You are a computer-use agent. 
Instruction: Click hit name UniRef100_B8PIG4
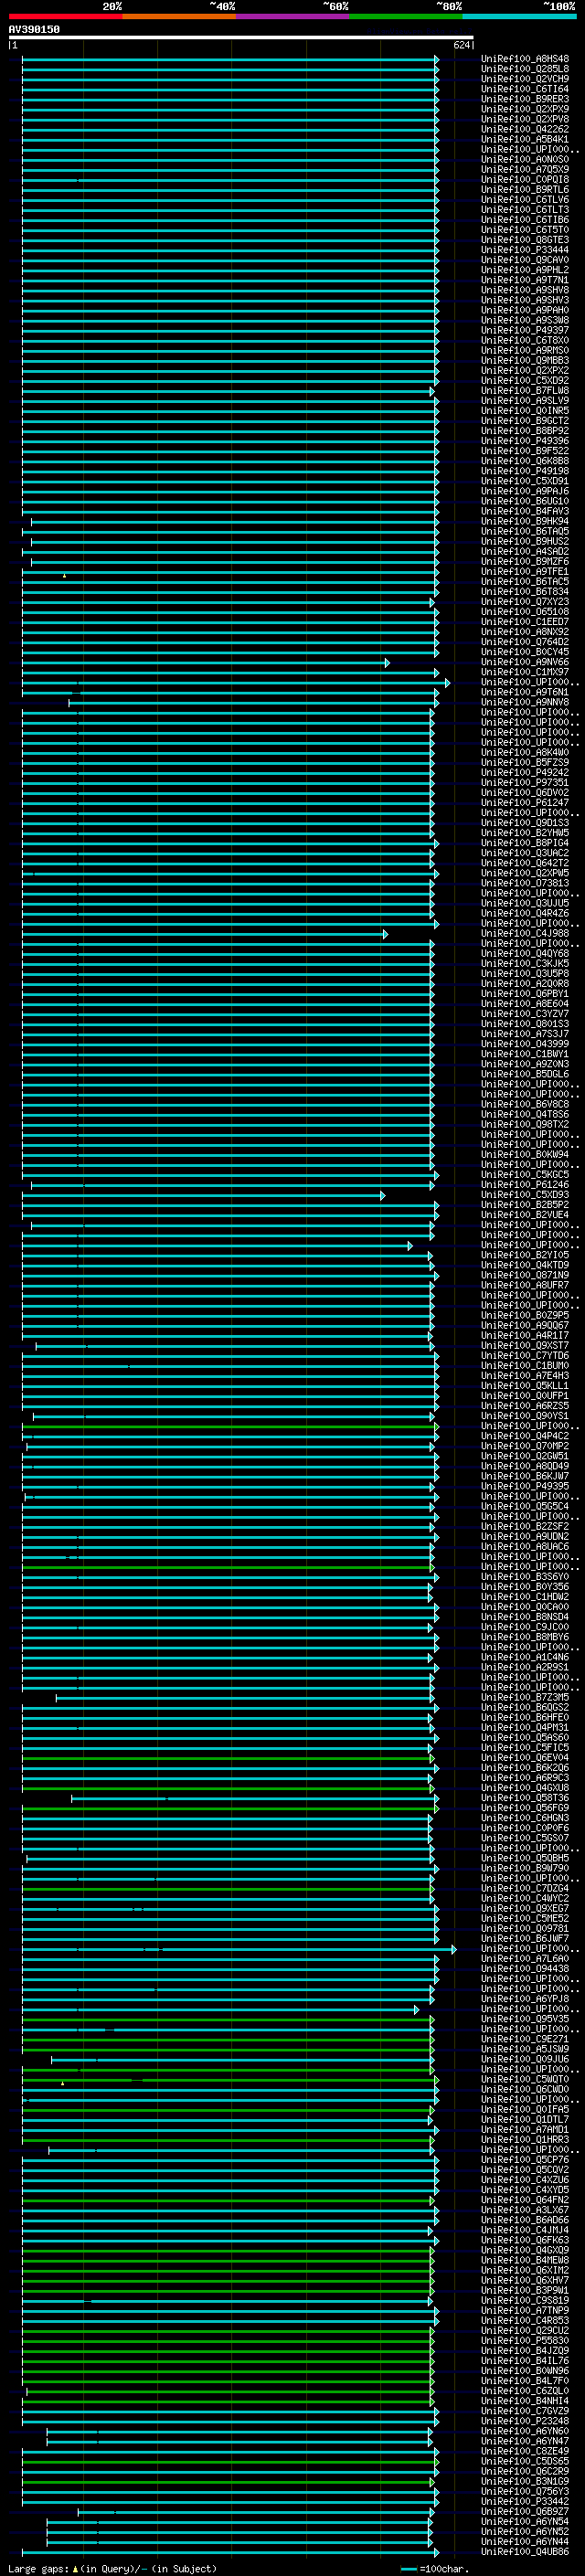click(x=525, y=843)
